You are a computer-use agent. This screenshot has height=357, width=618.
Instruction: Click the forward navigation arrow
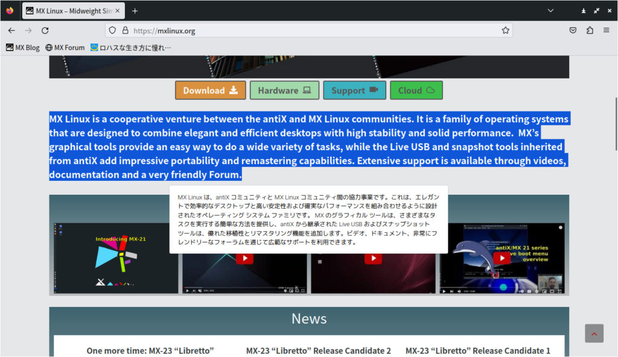coord(28,30)
